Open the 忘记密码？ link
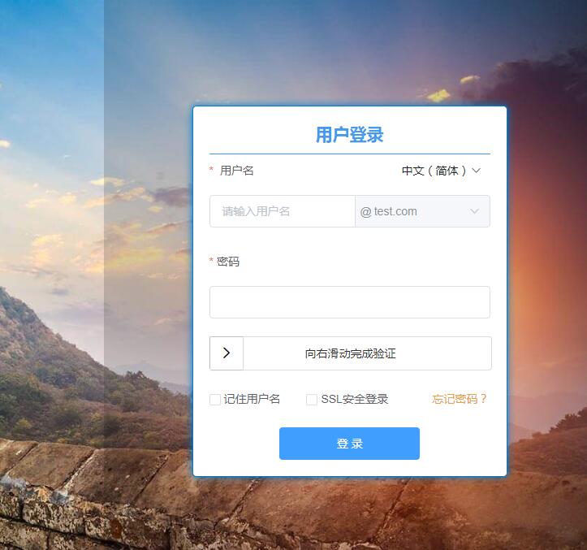Image resolution: width=587 pixels, height=550 pixels. point(460,399)
